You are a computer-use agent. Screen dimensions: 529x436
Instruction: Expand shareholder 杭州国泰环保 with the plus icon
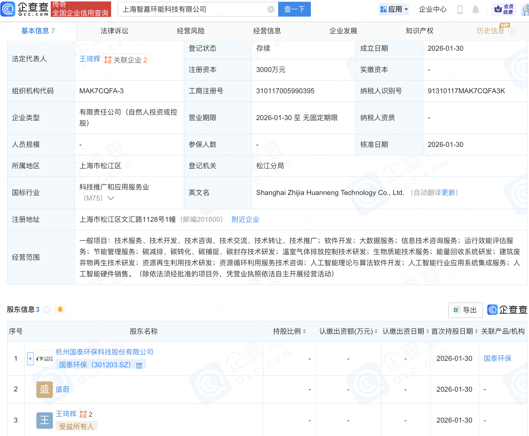coord(30,359)
